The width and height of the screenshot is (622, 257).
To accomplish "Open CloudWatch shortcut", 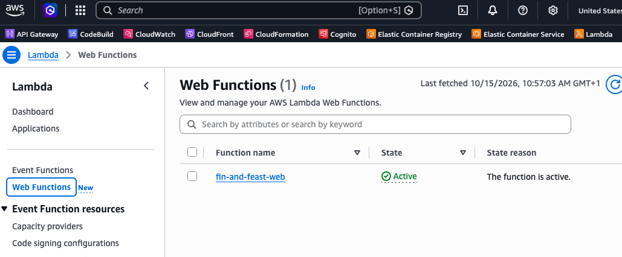I will pyautogui.click(x=149, y=34).
